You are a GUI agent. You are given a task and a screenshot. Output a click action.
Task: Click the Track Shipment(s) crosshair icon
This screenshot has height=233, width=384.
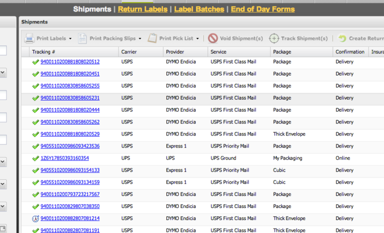274,38
